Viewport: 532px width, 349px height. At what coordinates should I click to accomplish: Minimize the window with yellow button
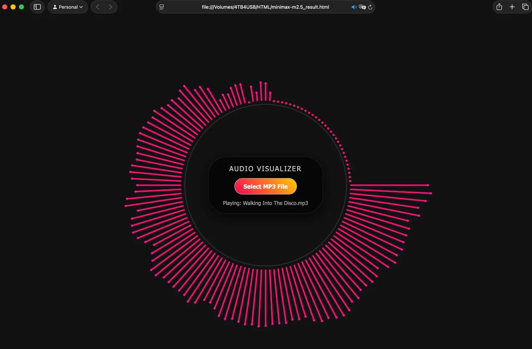click(x=13, y=7)
